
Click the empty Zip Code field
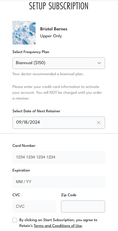[83, 206]
